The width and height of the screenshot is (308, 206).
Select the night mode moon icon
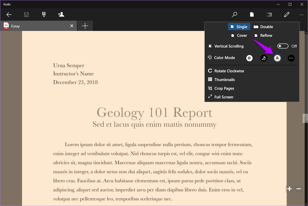click(x=264, y=58)
